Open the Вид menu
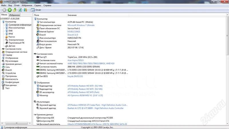This screenshot has width=229, height=129. (10, 5)
